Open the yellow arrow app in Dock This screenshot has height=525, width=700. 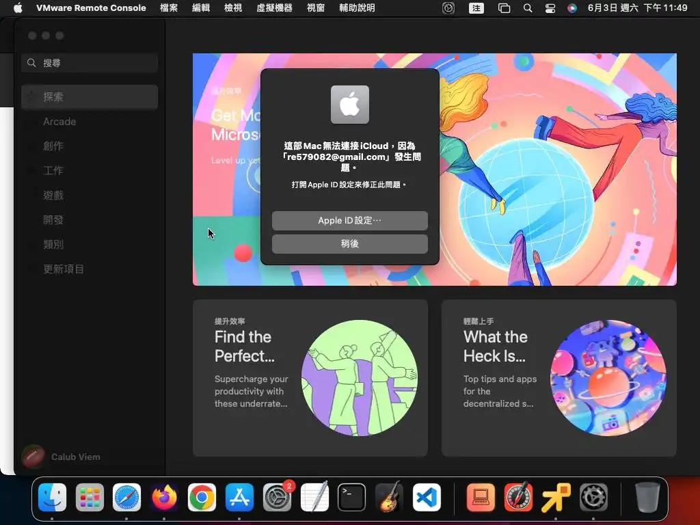coord(556,498)
